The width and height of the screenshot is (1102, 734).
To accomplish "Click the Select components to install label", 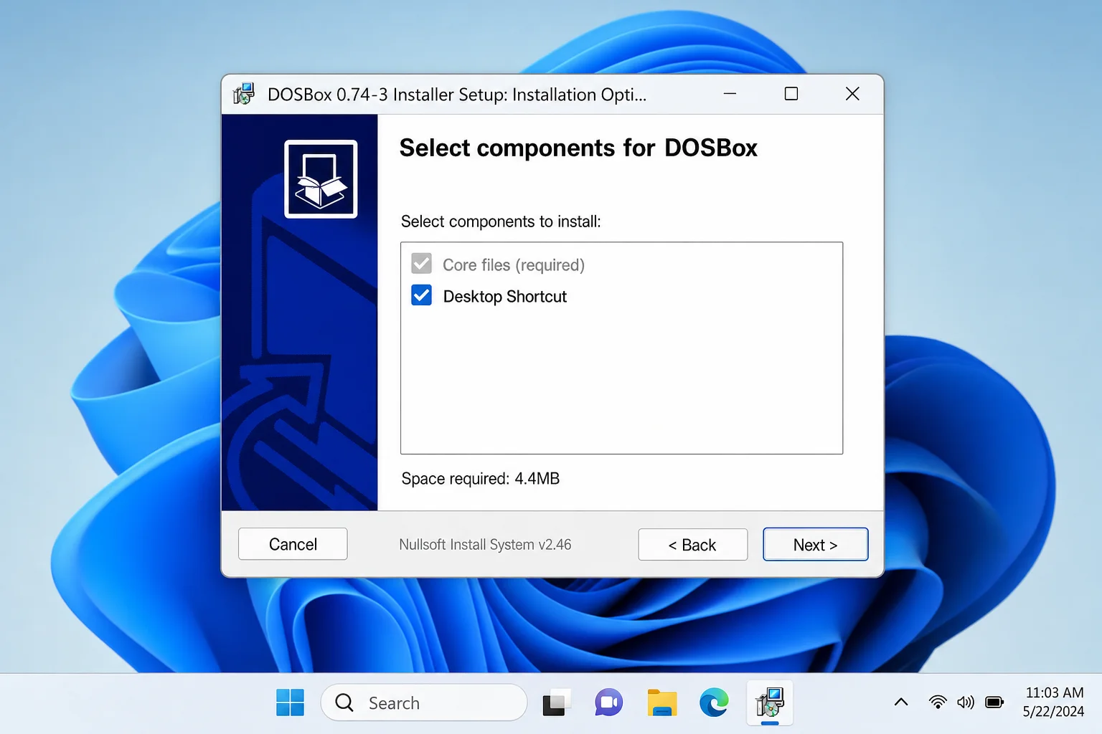I will [501, 221].
